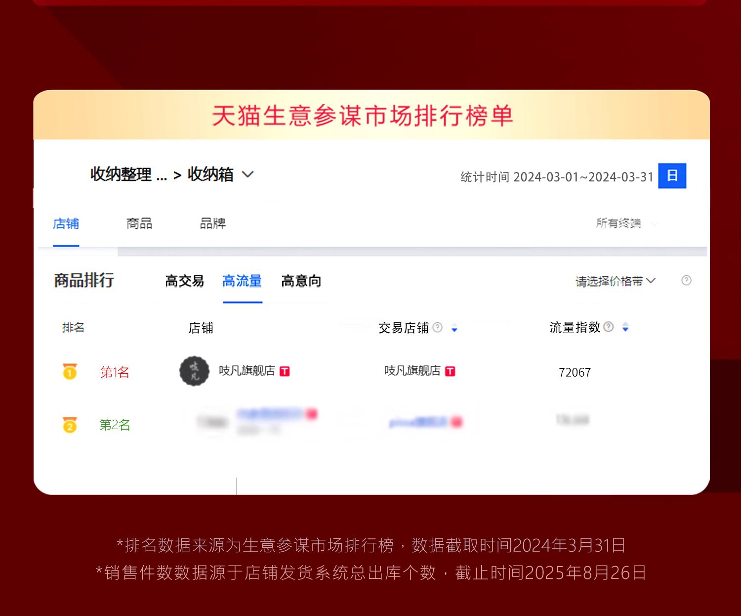Viewport: 741px width, 616px height.
Task: Select the 高流量 ranking tab
Action: point(242,281)
